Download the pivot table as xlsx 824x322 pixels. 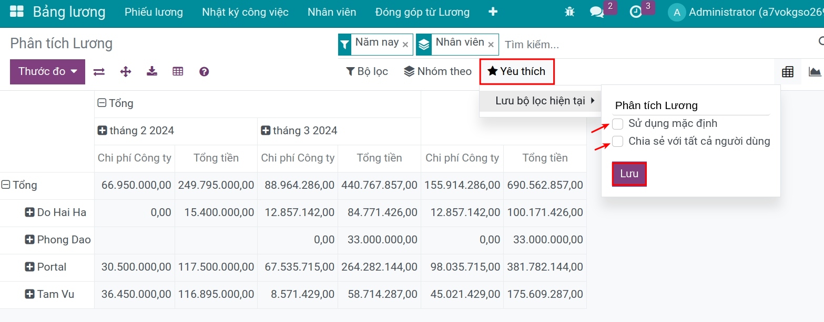pyautogui.click(x=151, y=71)
